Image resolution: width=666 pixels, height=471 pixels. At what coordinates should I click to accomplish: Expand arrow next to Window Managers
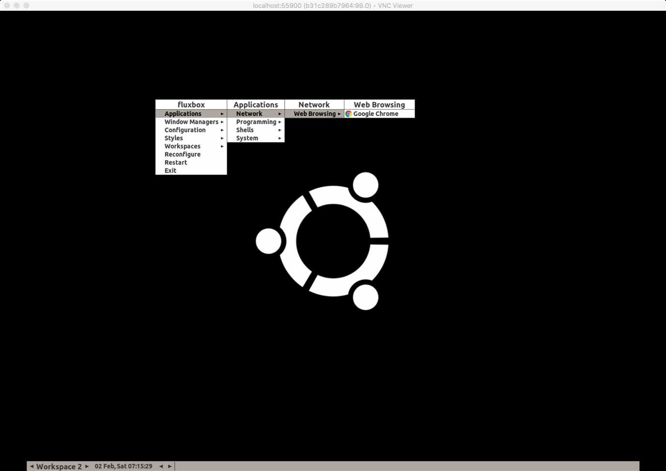222,122
